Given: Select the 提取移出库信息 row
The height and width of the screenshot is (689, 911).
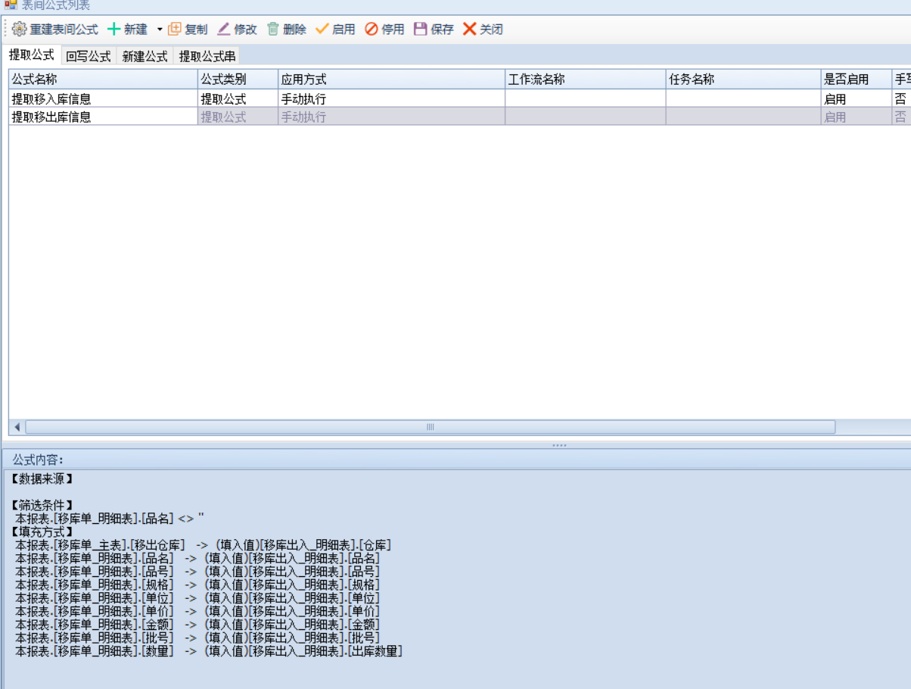Looking at the screenshot, I should pos(51,117).
